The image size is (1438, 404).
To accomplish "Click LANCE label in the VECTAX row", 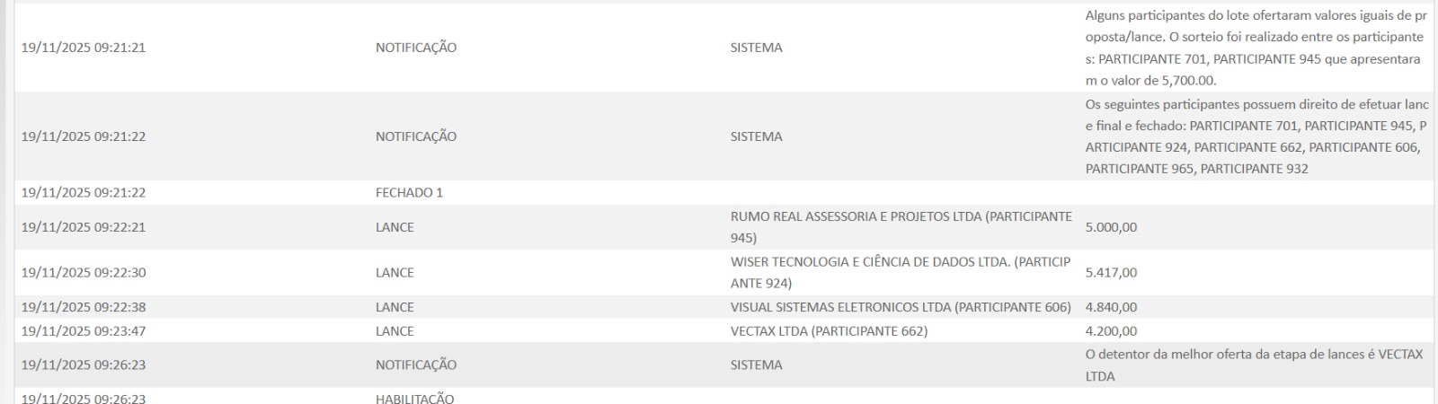I will 395,331.
